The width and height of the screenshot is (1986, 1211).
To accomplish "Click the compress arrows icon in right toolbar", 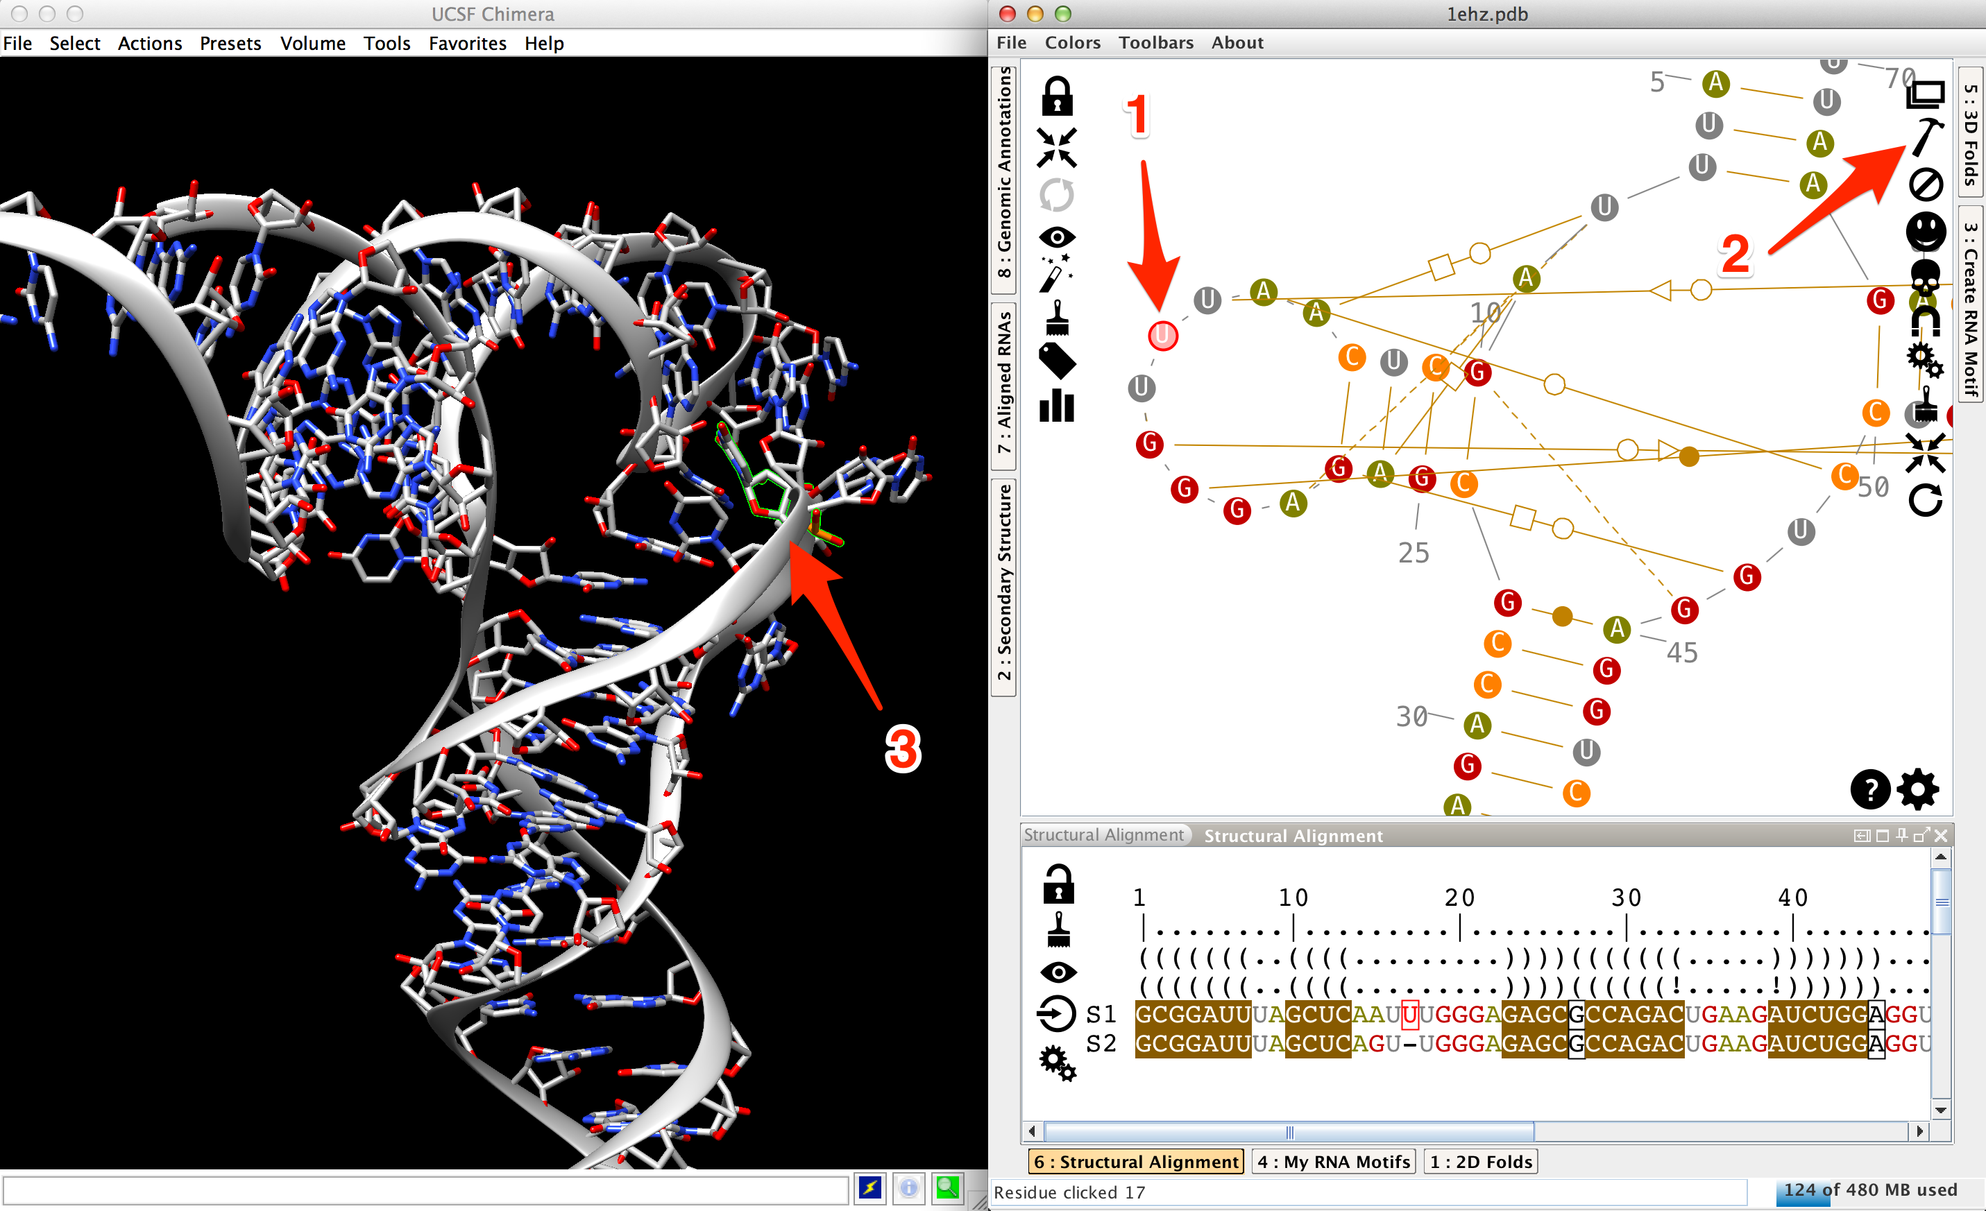I will 1926,453.
